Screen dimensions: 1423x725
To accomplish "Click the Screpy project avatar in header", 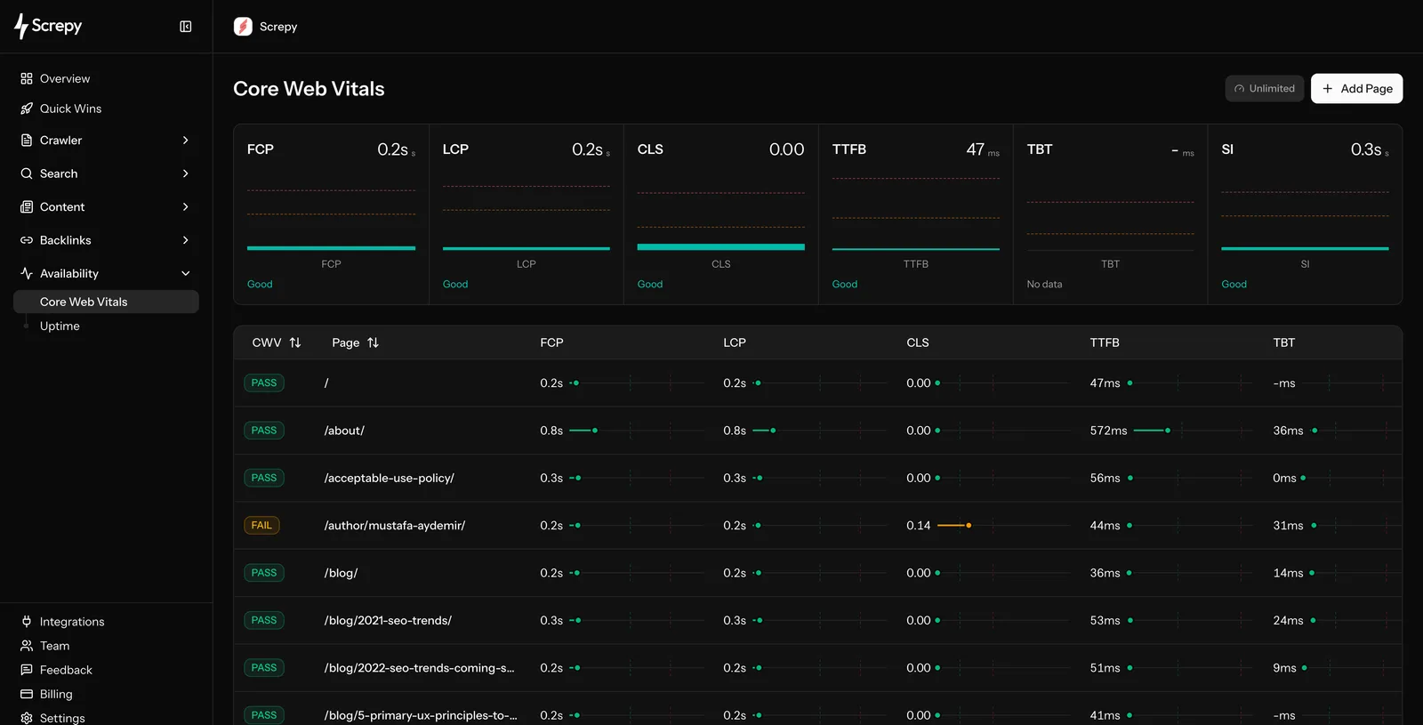I will pos(243,27).
